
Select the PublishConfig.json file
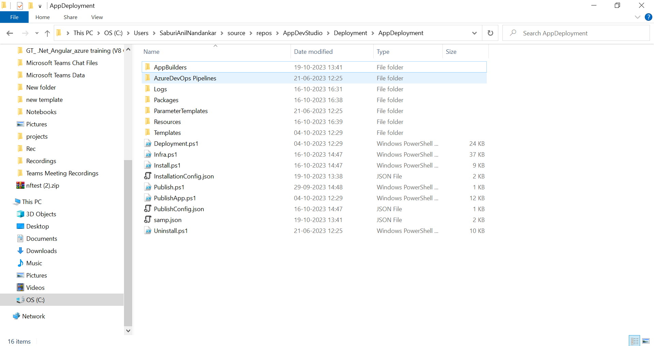click(x=314, y=209)
